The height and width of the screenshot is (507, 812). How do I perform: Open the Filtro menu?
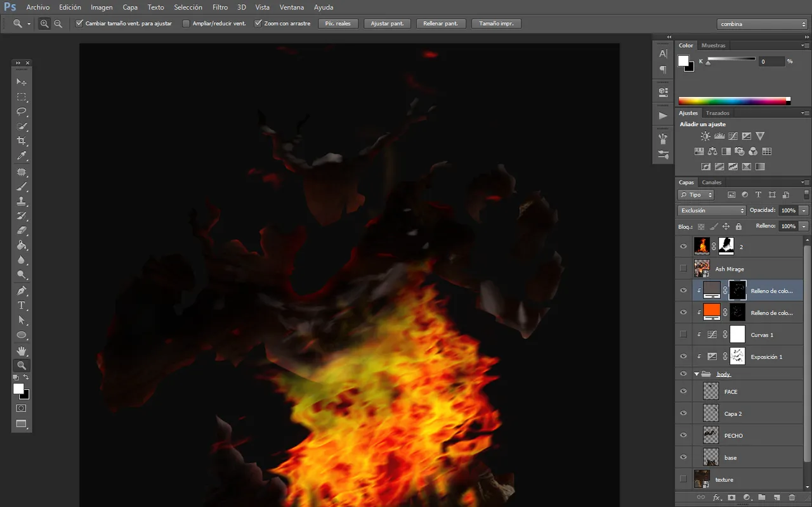220,8
